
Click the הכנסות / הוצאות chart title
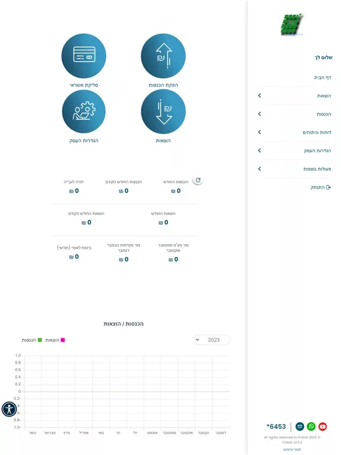[124, 324]
